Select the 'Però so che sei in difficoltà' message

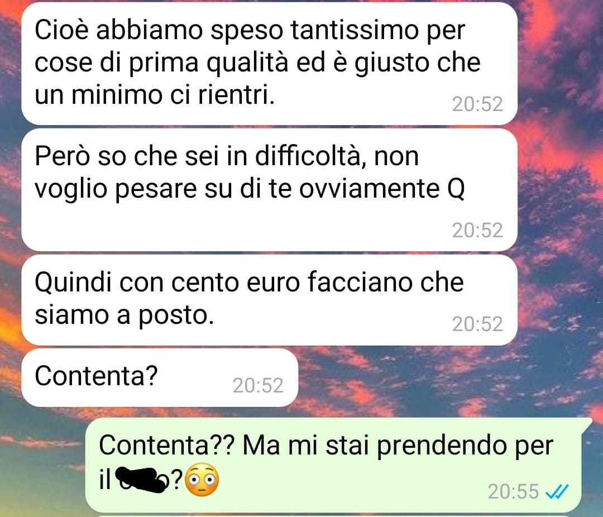tap(269, 190)
